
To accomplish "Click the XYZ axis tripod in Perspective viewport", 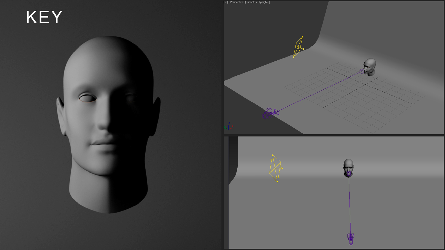I will [229, 126].
